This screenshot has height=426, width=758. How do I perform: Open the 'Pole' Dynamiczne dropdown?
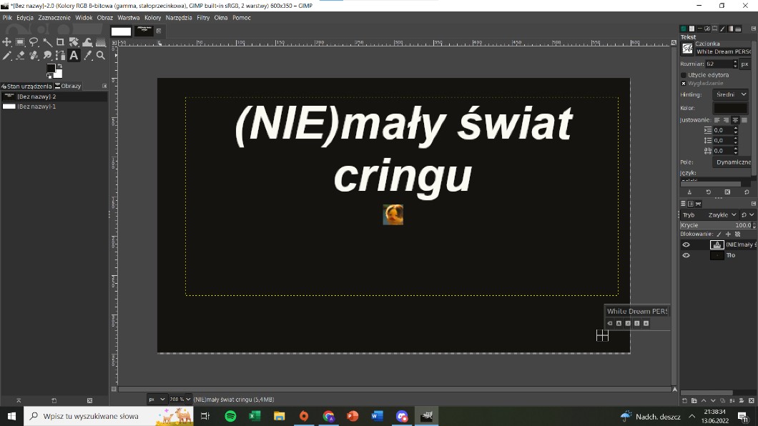(x=732, y=162)
